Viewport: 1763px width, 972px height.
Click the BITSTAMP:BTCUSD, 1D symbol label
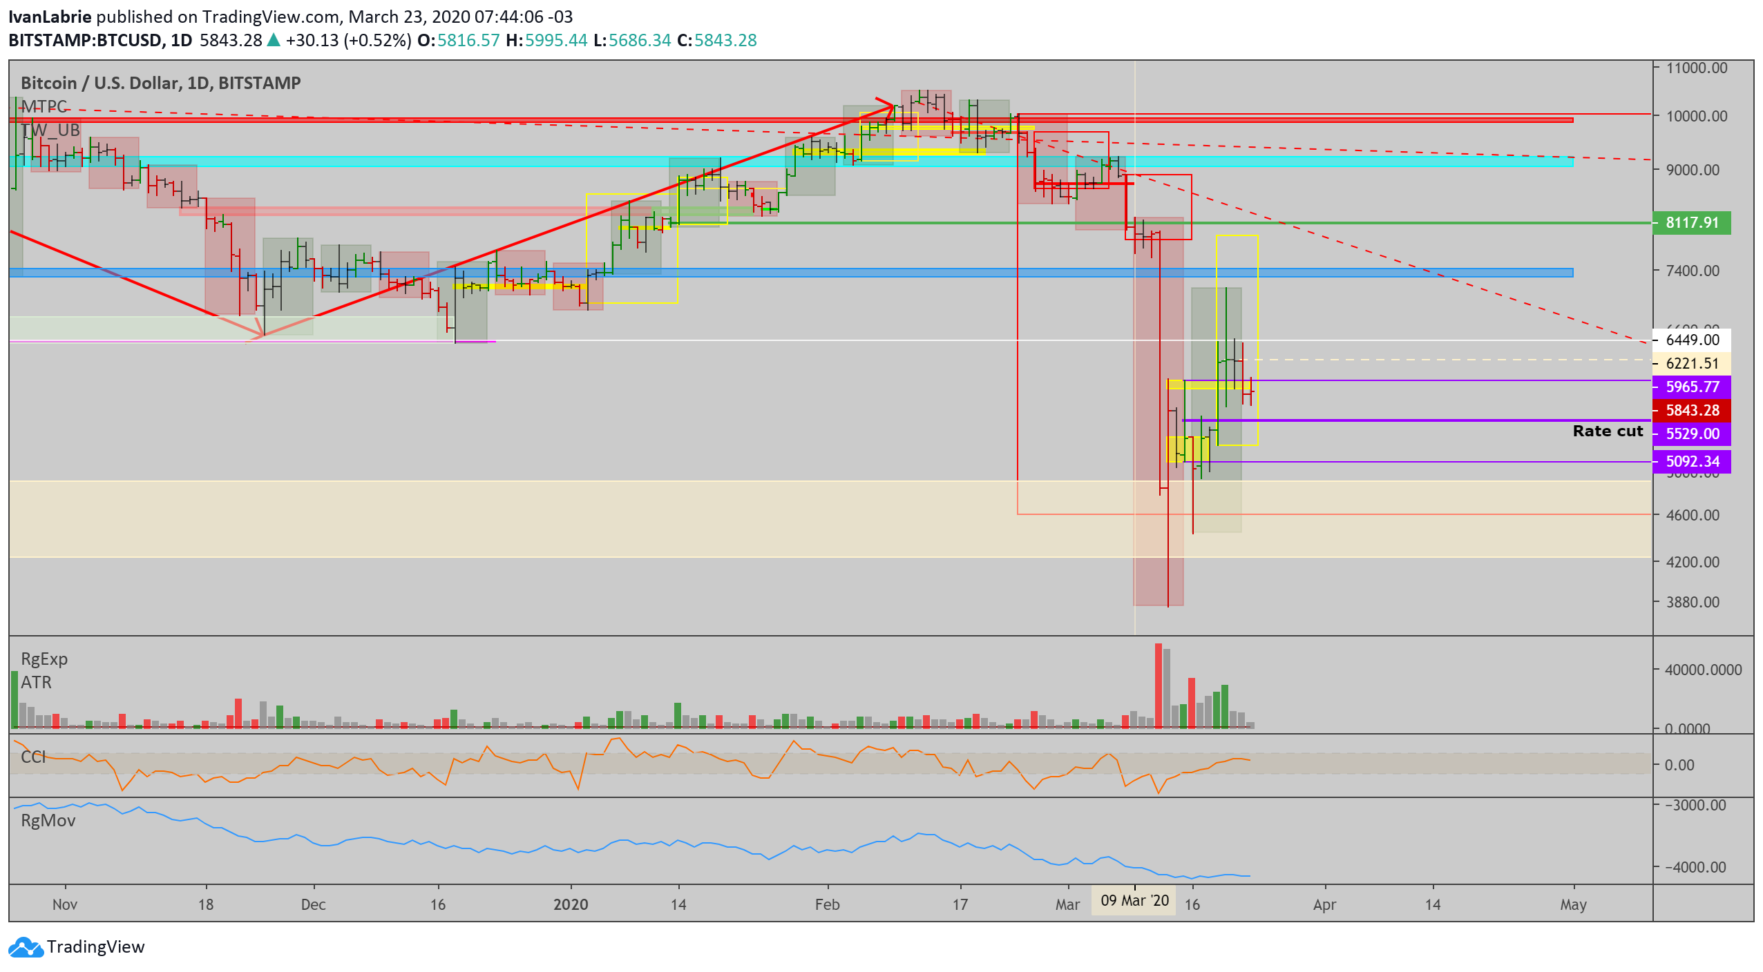[x=100, y=41]
